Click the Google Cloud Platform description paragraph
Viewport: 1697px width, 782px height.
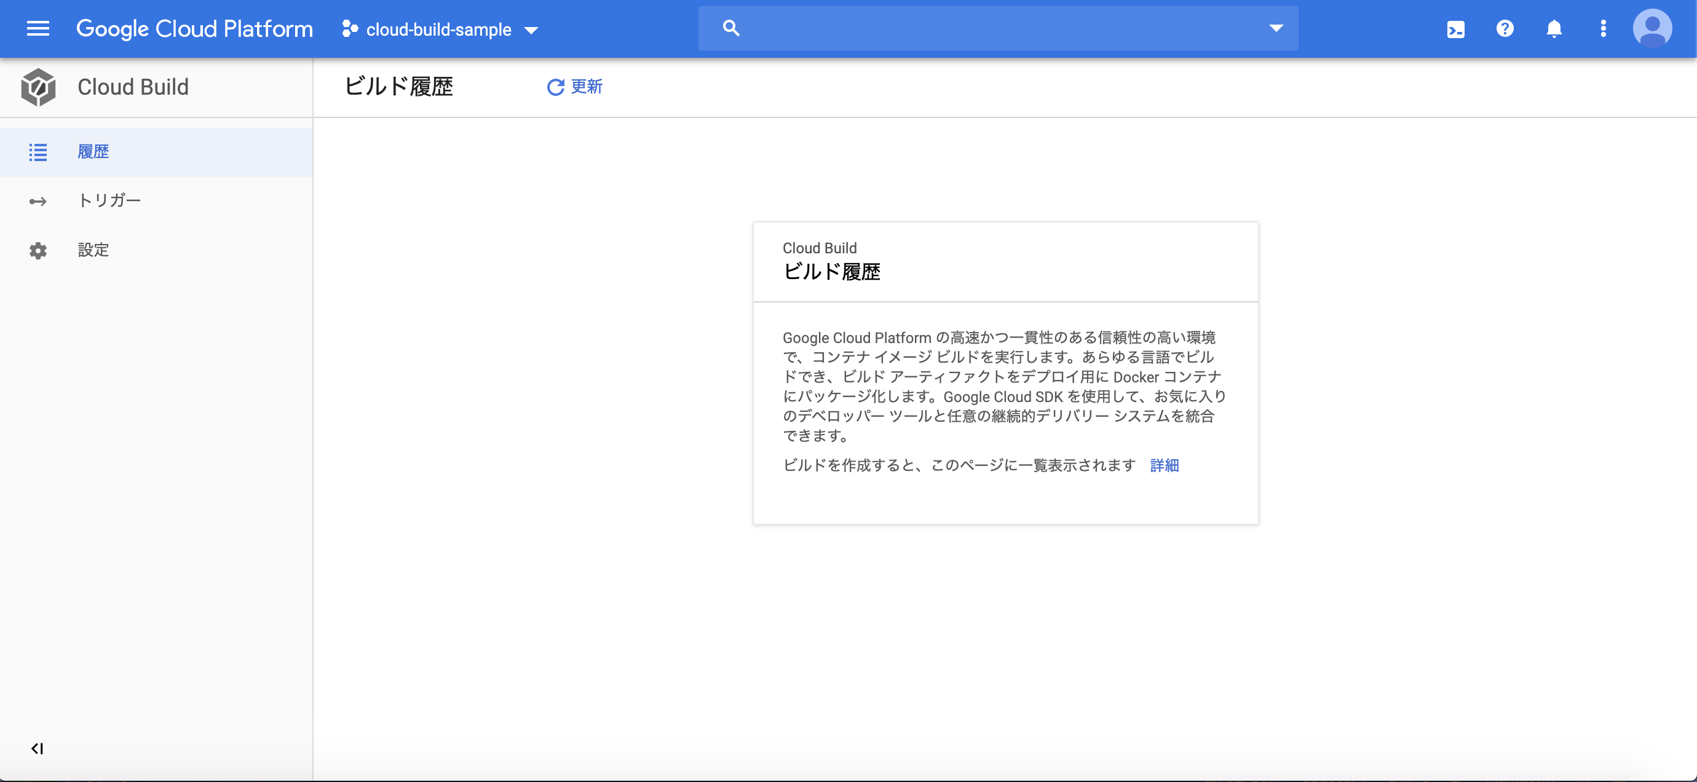(x=1004, y=386)
